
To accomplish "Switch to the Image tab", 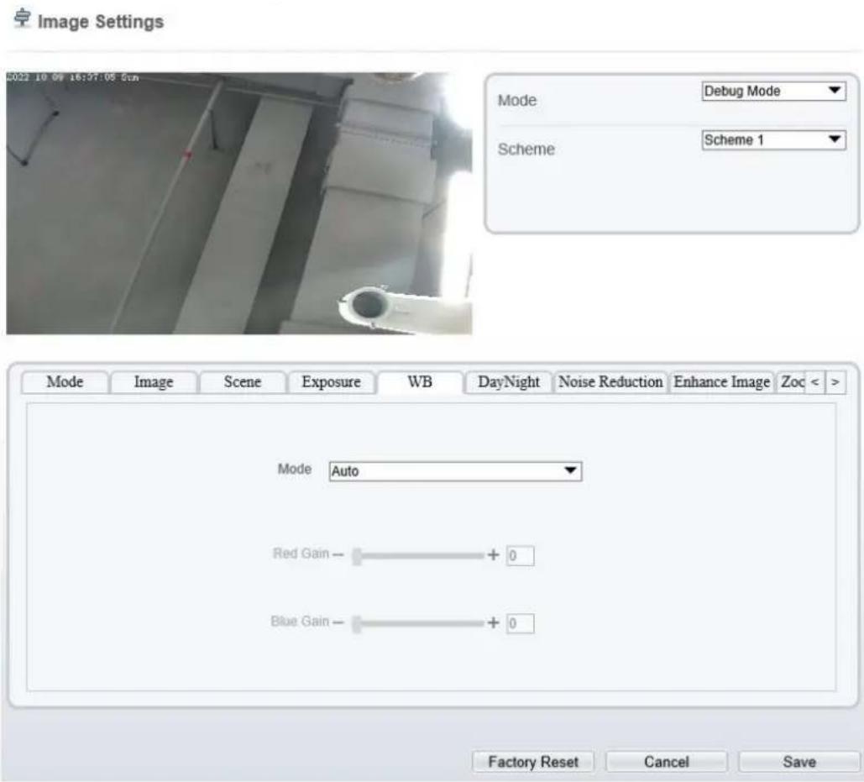I will (x=154, y=382).
